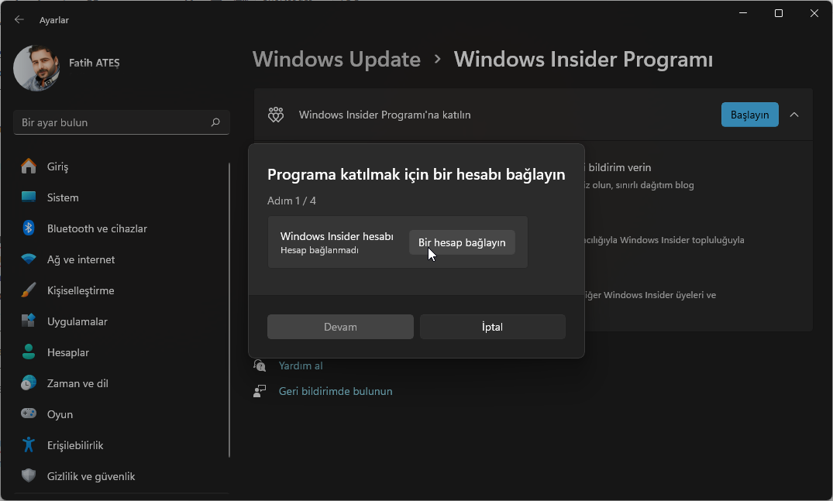This screenshot has height=501, width=833.
Task: Collapse the Windows Insider Programı'na katılın section
Action: [x=794, y=115]
